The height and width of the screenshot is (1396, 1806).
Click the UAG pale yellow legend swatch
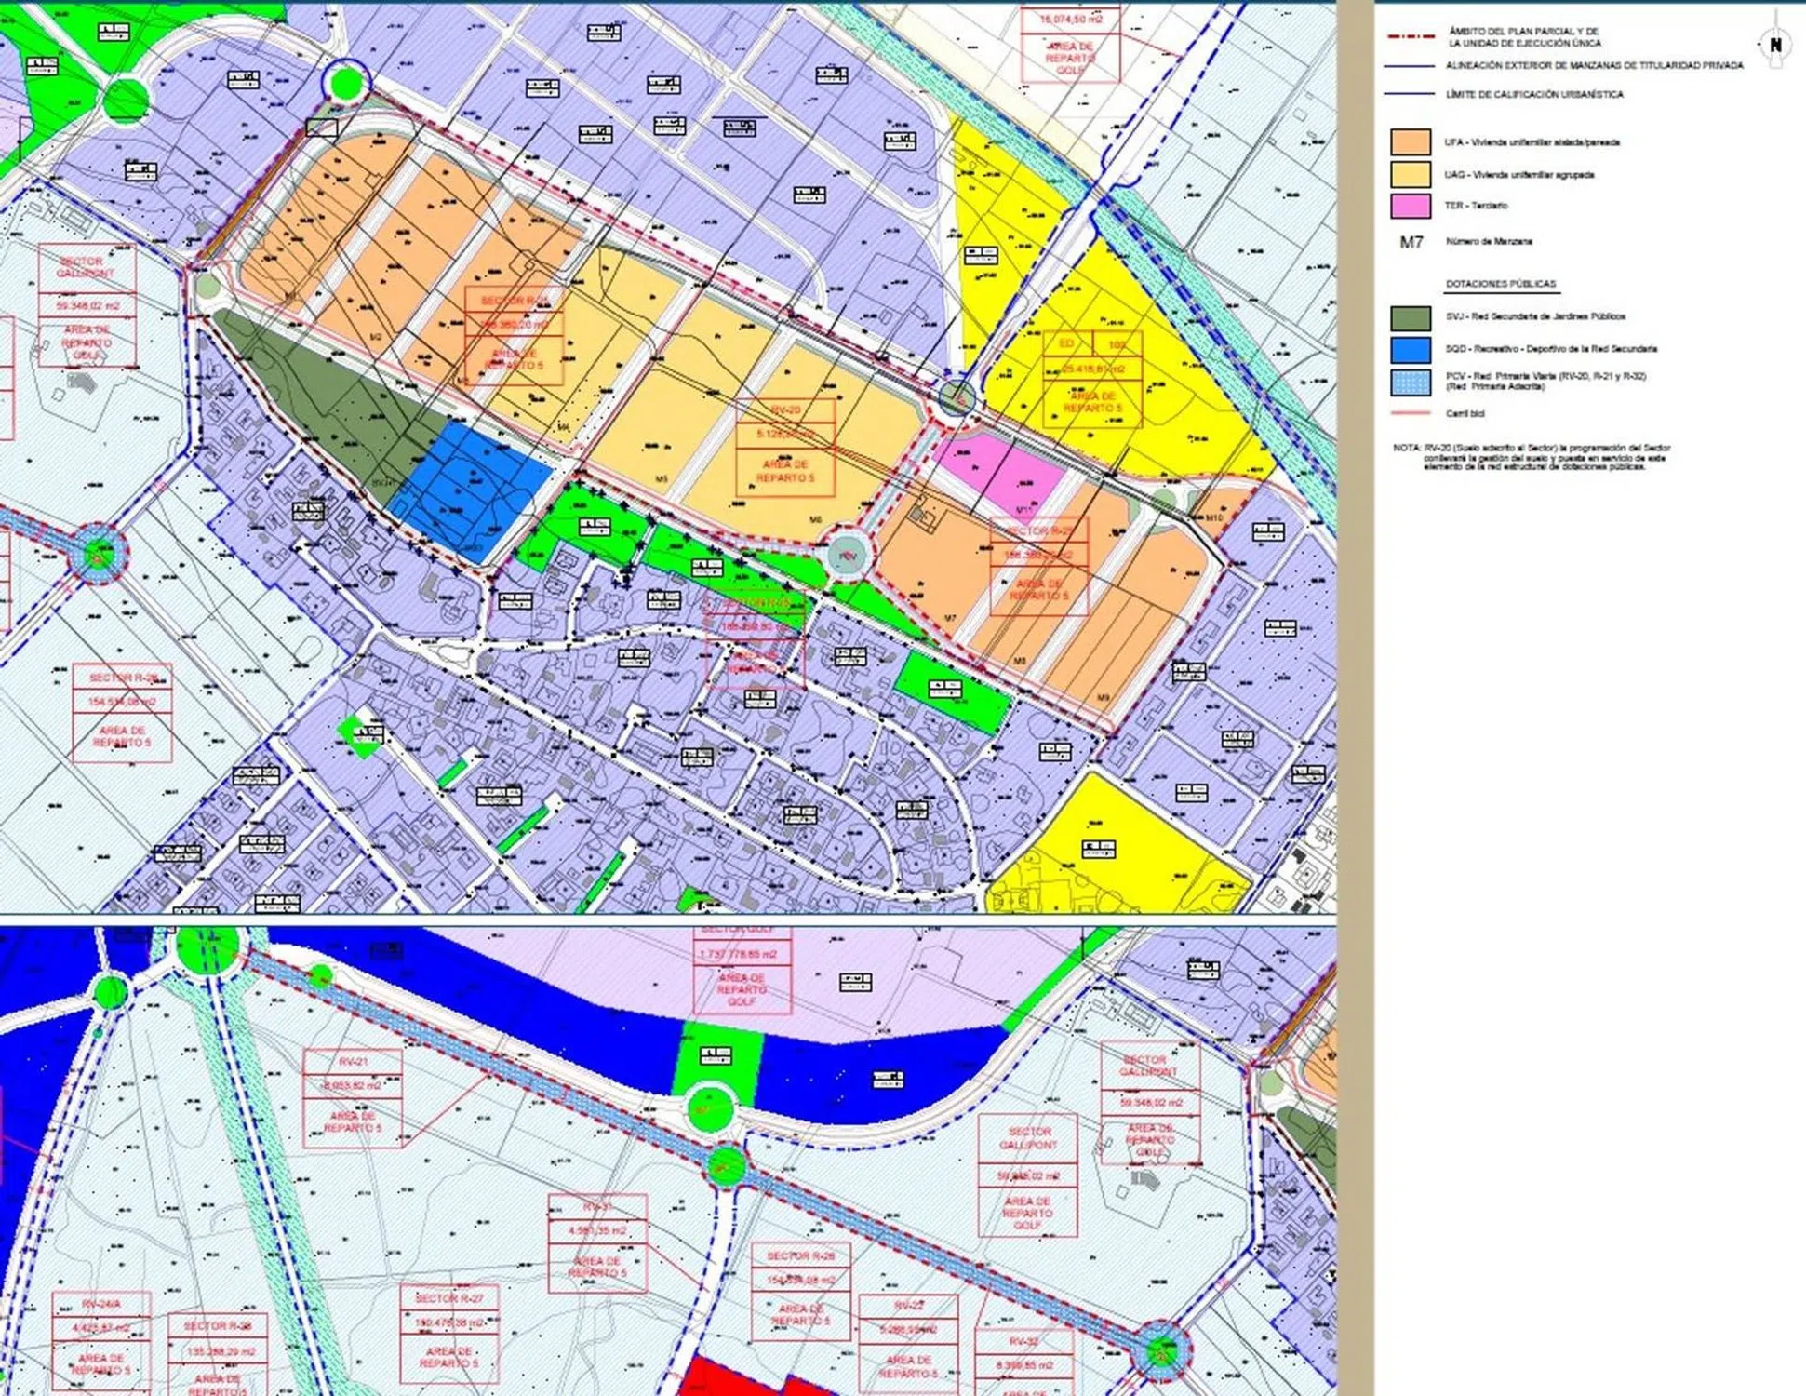click(x=1410, y=175)
